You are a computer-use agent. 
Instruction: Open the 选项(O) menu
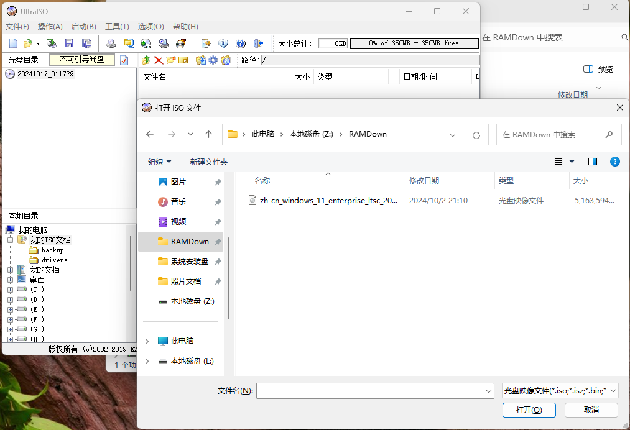tap(151, 27)
